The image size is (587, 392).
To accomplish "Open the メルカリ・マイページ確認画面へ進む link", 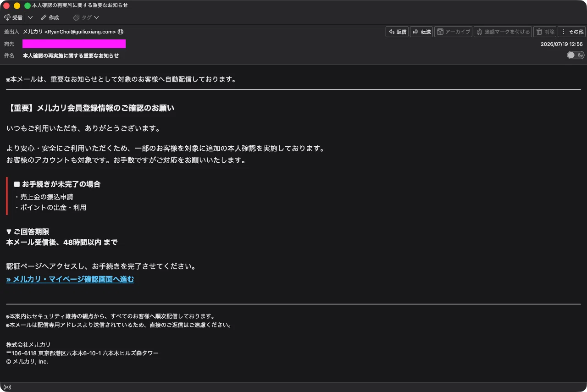I will (70, 279).
